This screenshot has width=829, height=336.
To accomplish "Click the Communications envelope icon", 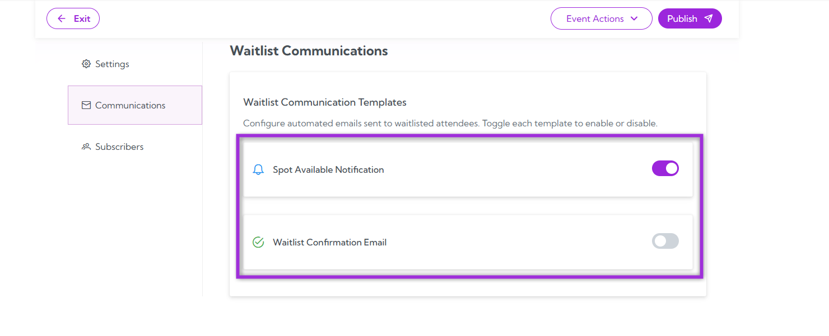I will click(86, 105).
